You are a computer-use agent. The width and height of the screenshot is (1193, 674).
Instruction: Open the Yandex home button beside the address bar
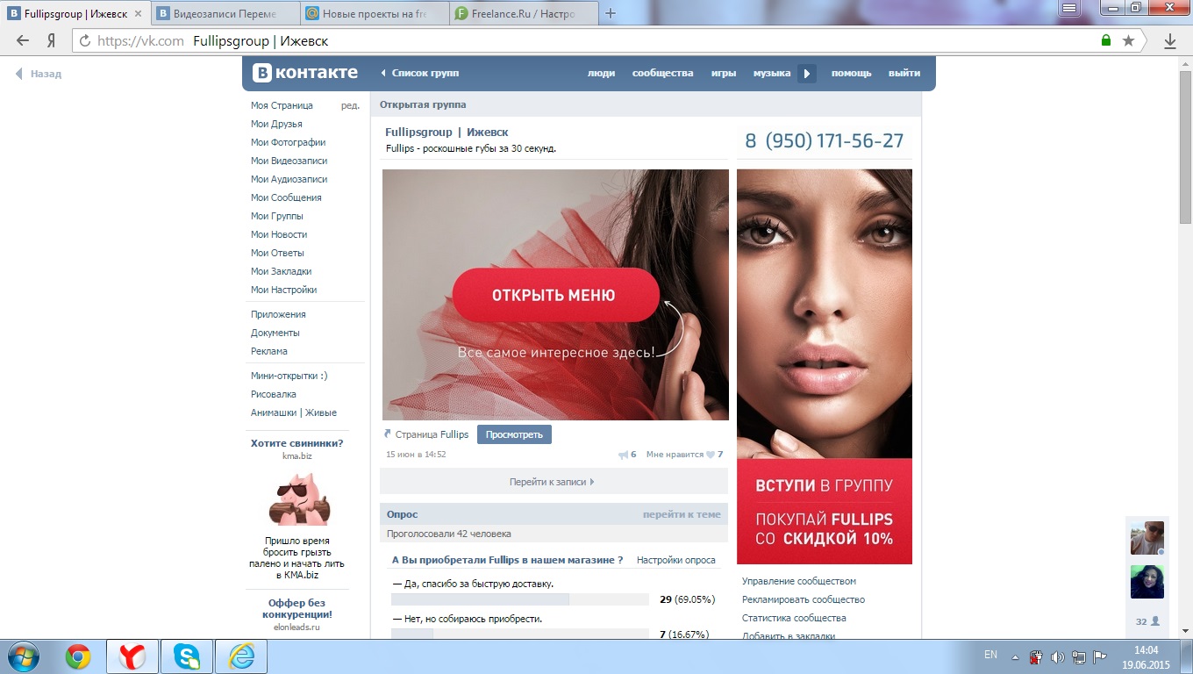[52, 41]
